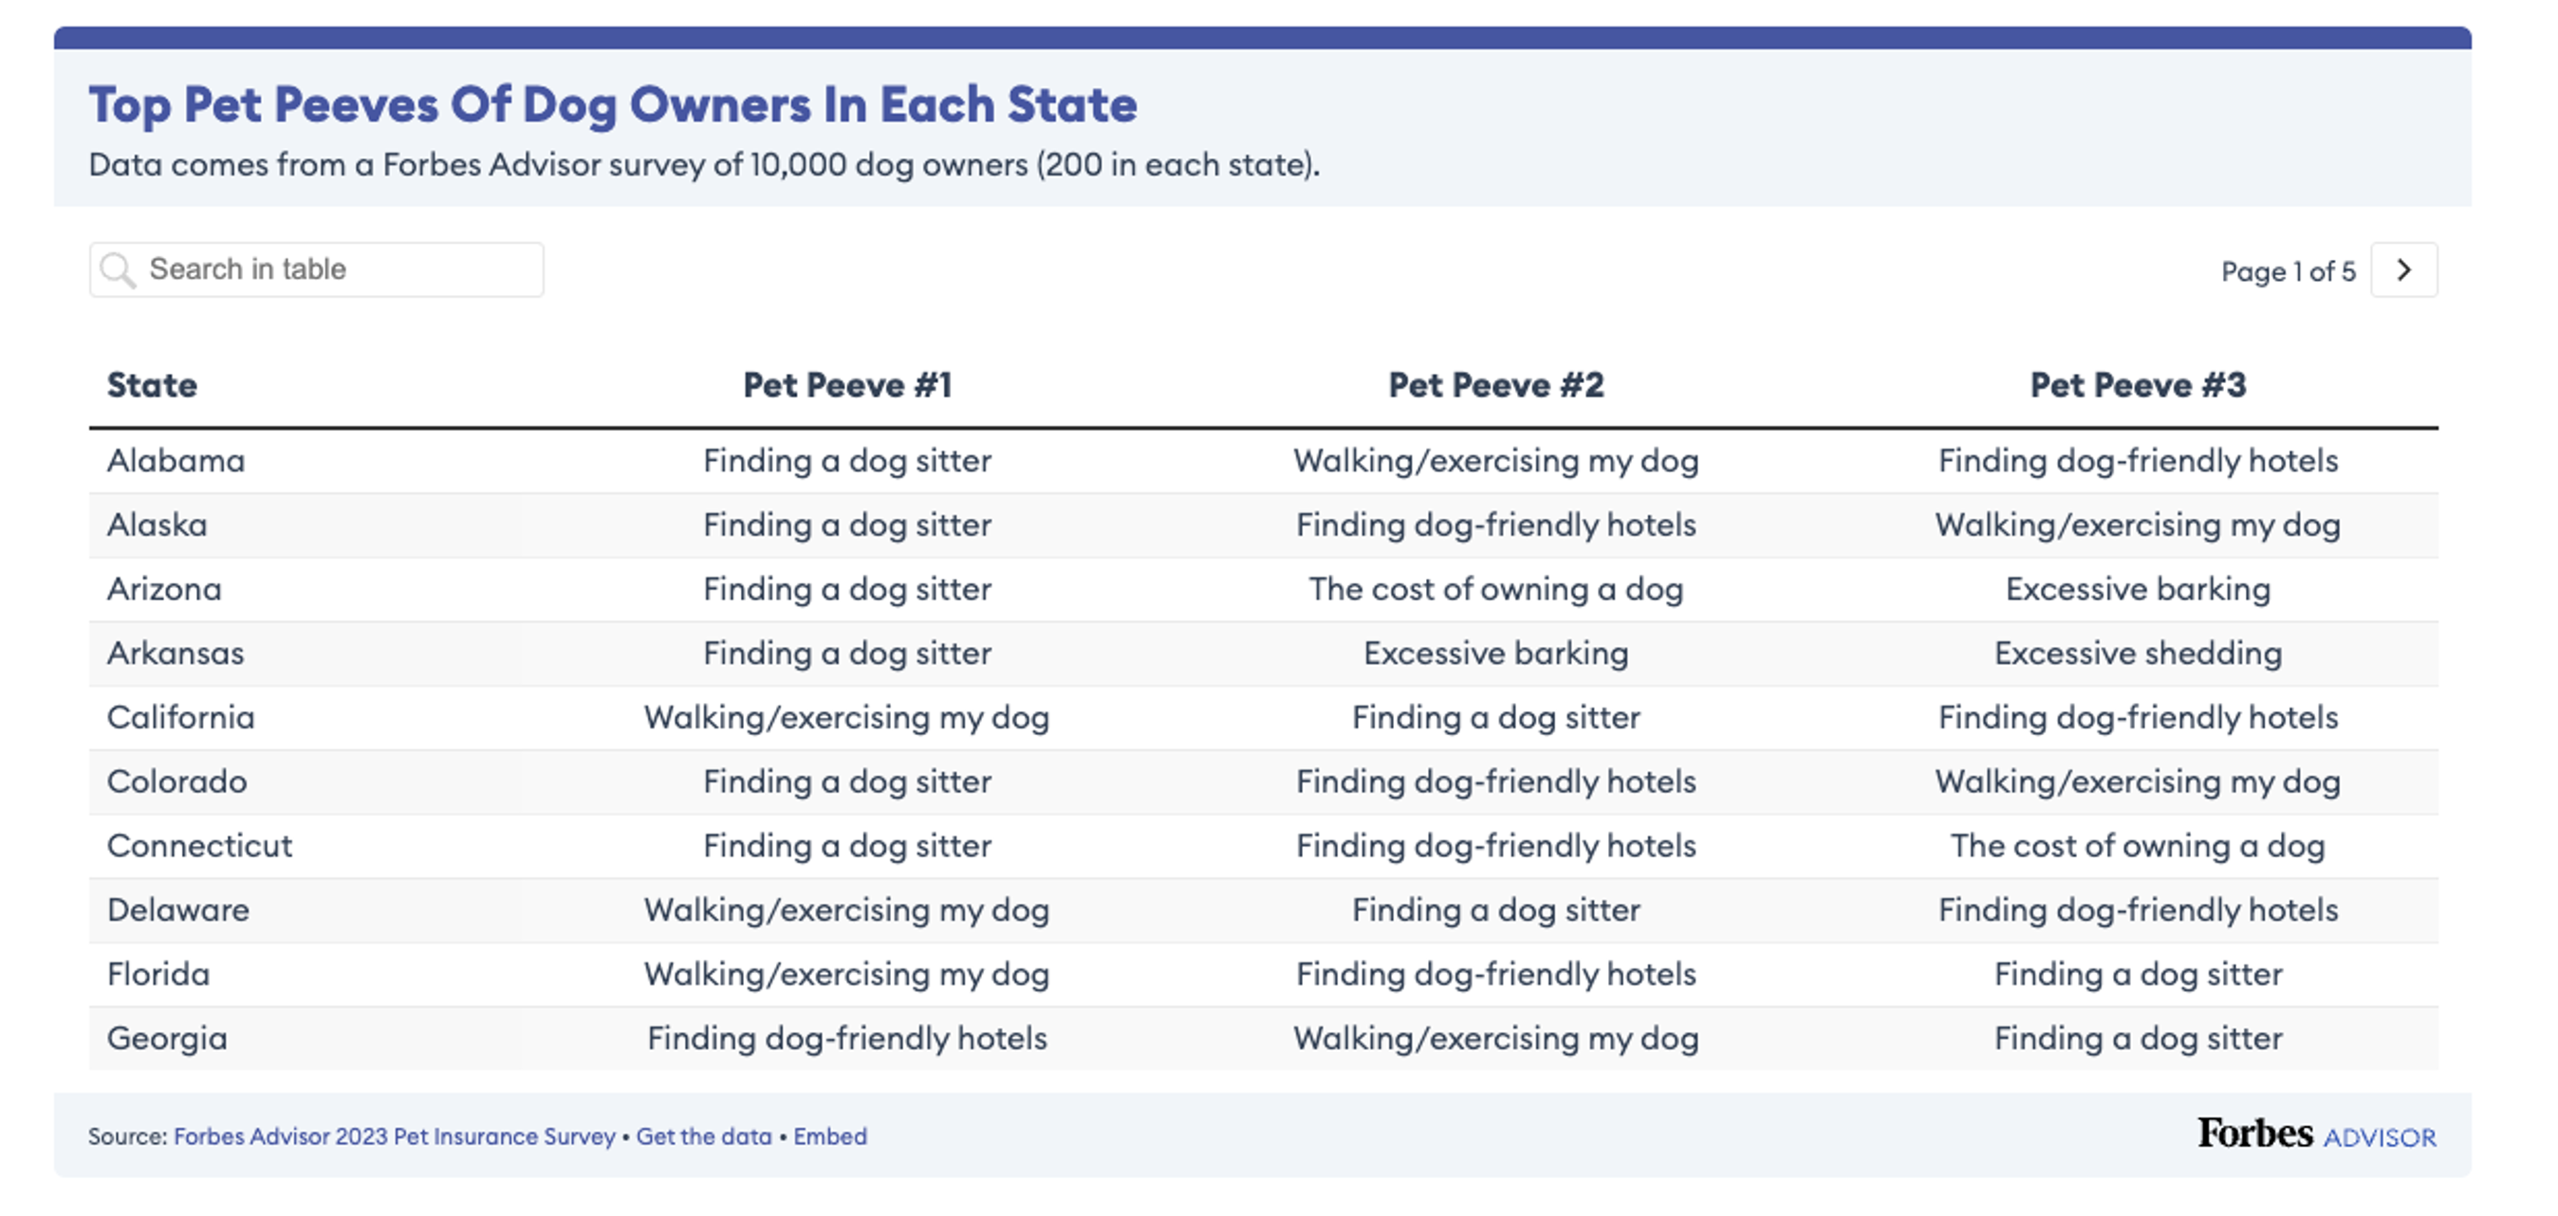Sort by Pet Peeve #1 column header
Viewport: 2558px width, 1216px height.
tap(847, 385)
